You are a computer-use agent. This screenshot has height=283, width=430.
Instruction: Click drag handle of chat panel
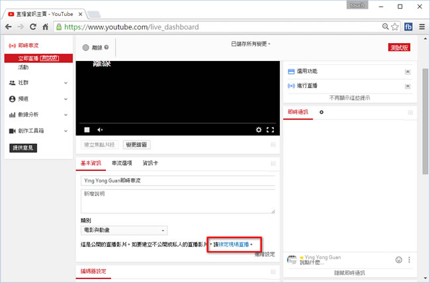click(x=410, y=113)
